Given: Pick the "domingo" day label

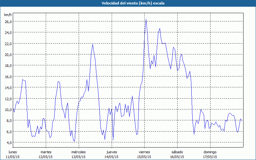Looking at the screenshot, I should coord(210,152).
